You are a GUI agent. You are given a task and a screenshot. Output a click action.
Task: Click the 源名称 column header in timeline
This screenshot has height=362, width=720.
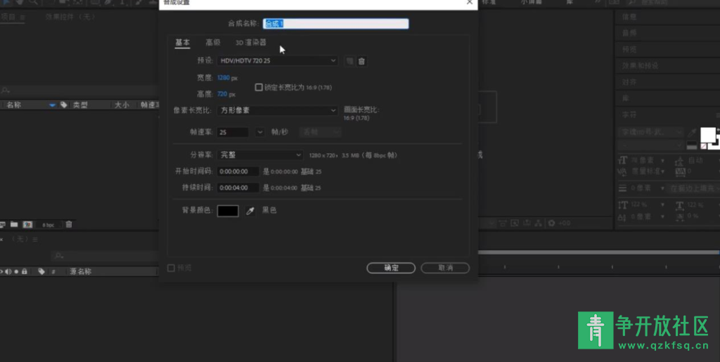pyautogui.click(x=80, y=271)
